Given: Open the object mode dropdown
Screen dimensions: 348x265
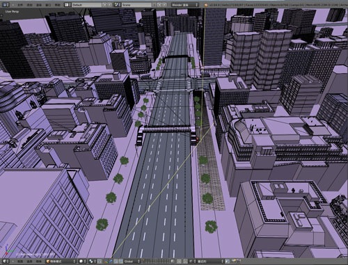Looking at the screenshot, I should coord(61,261).
